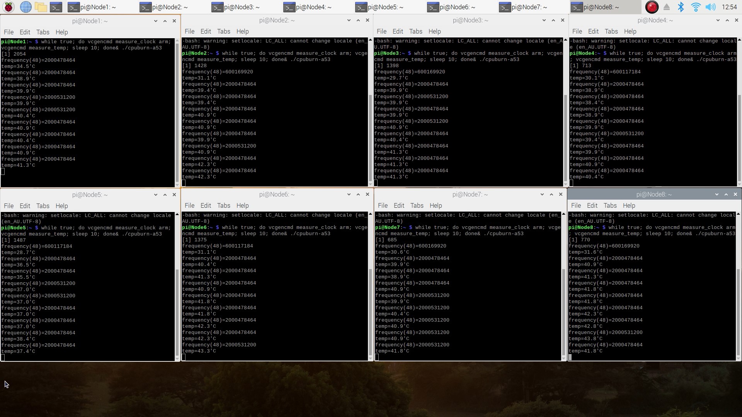Open the Raspberry Pi main menu

click(9, 7)
